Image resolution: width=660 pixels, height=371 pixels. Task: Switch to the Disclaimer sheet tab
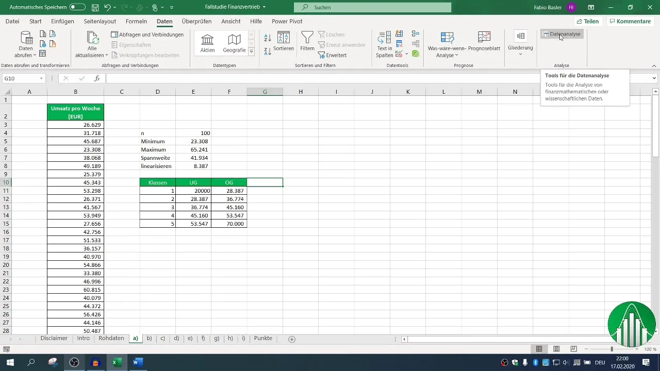tap(54, 339)
